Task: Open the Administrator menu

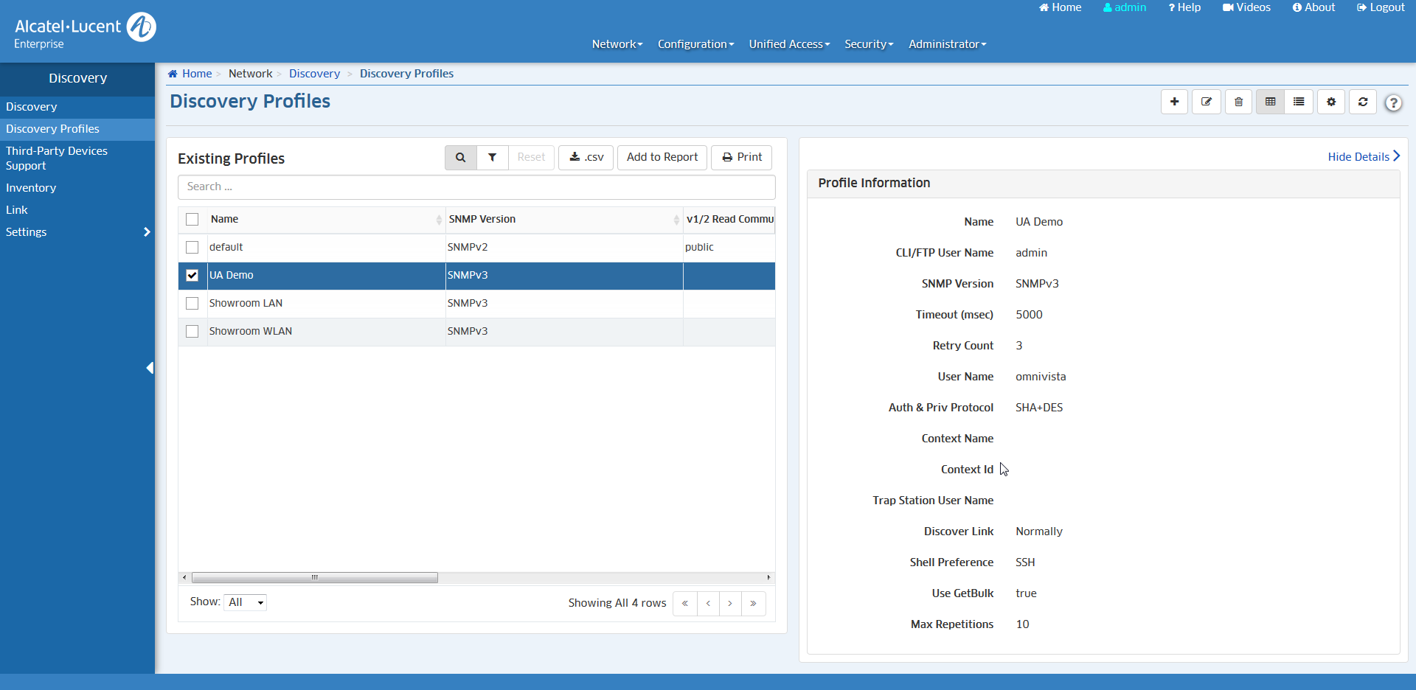Action: [947, 44]
